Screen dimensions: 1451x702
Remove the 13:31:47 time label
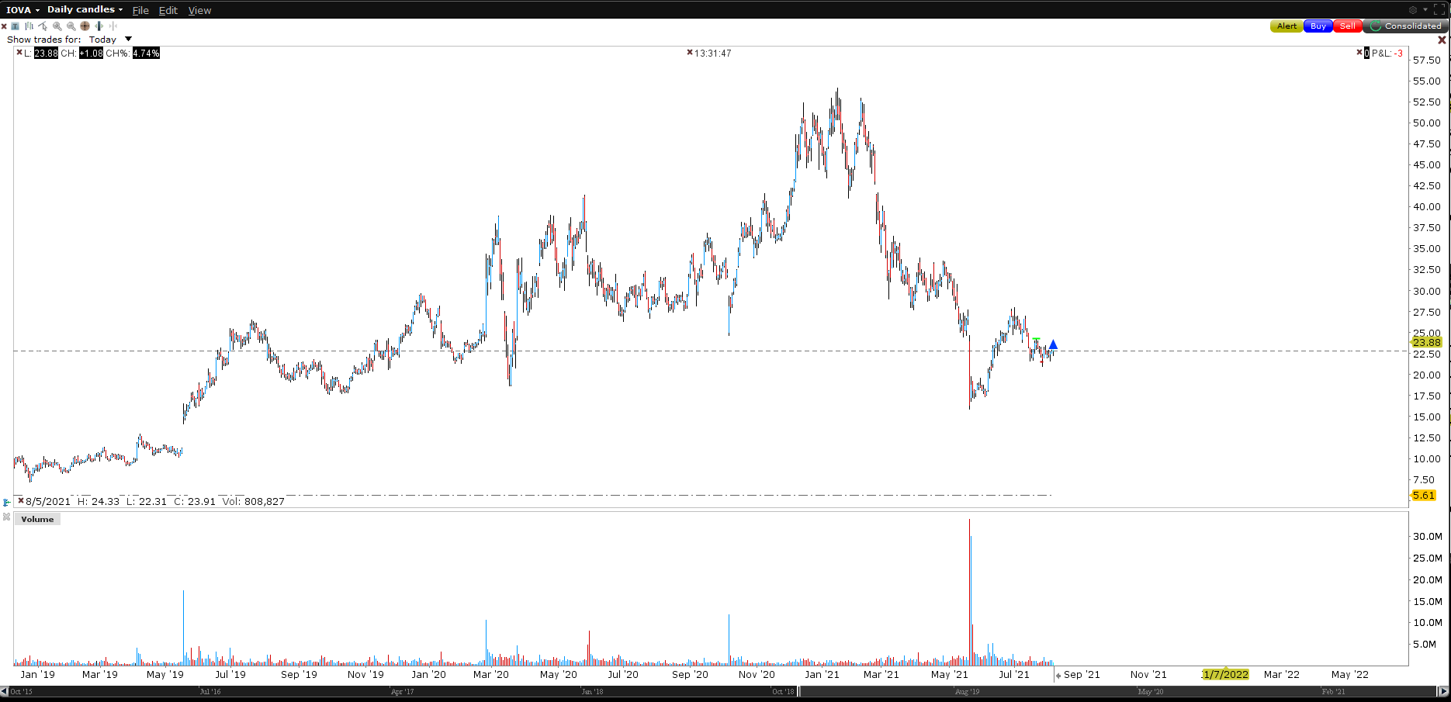tap(690, 53)
